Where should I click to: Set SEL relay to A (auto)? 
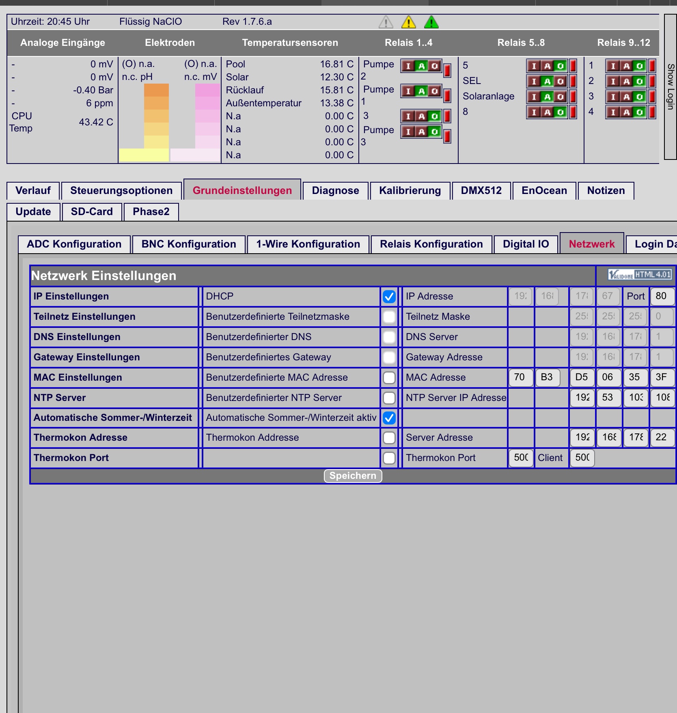[x=548, y=81]
